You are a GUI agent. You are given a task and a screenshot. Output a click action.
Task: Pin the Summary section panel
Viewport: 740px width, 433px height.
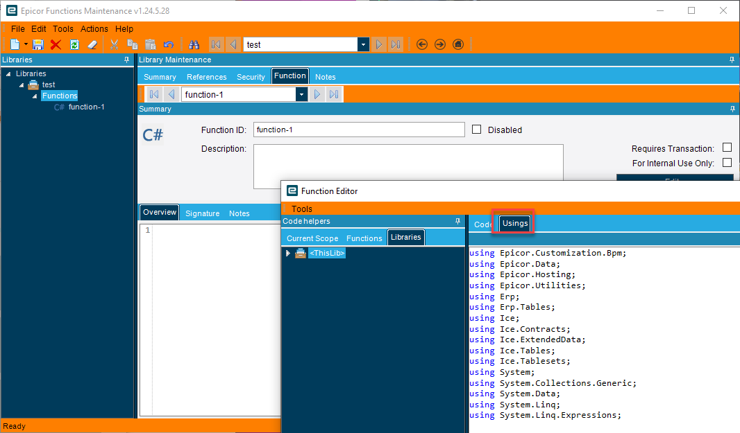pyautogui.click(x=732, y=109)
